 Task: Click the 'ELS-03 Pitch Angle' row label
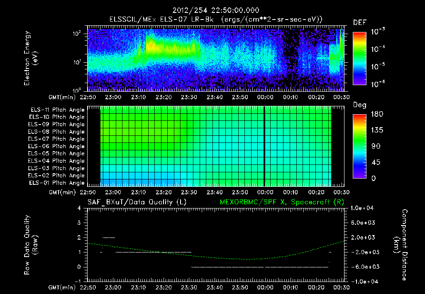tap(56, 168)
